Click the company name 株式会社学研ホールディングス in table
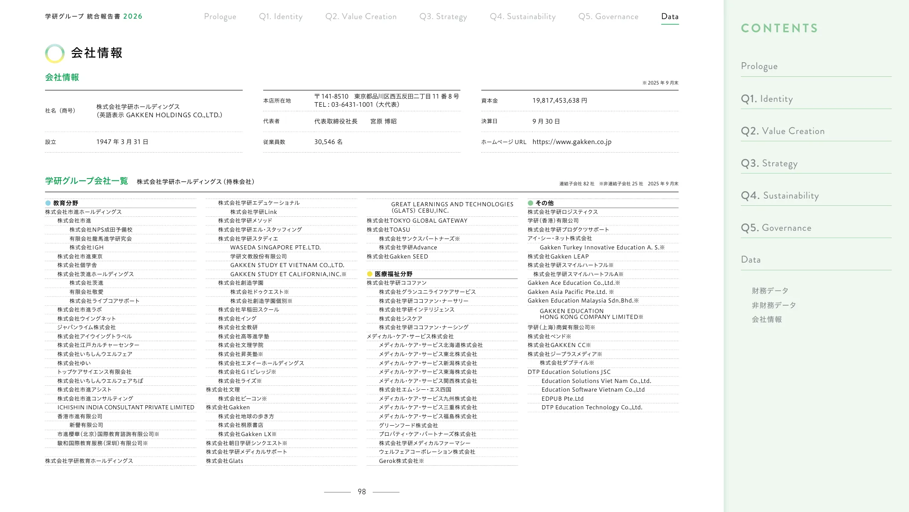The width and height of the screenshot is (909, 512). click(x=138, y=107)
